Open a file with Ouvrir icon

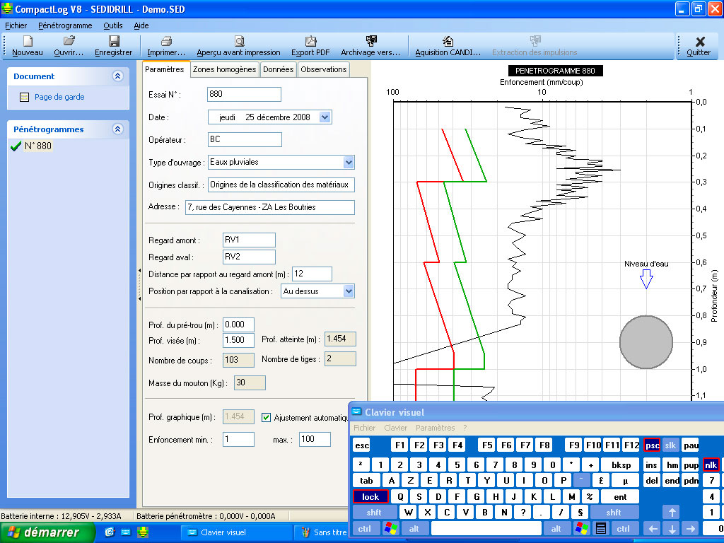(69, 41)
